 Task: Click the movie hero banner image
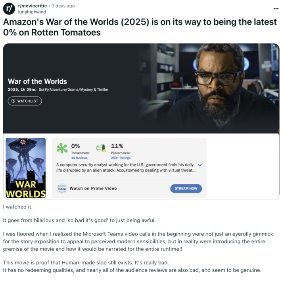click(208, 88)
